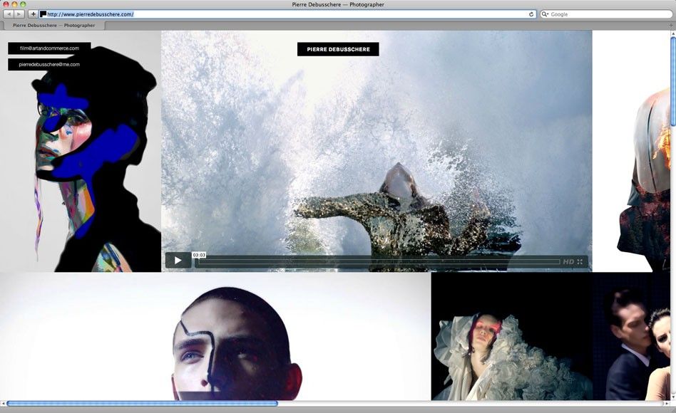This screenshot has width=676, height=413.
Task: Expand the video to fullscreen
Action: click(580, 262)
